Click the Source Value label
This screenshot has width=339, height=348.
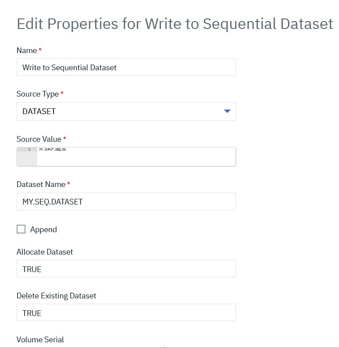(x=39, y=139)
